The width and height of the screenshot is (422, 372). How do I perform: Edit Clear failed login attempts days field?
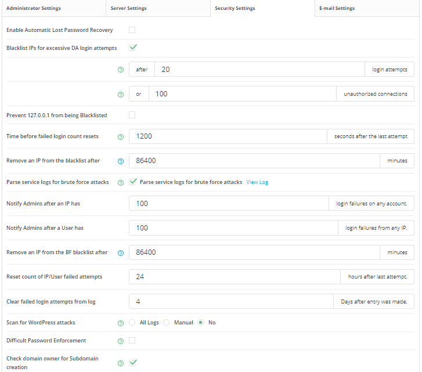point(231,301)
